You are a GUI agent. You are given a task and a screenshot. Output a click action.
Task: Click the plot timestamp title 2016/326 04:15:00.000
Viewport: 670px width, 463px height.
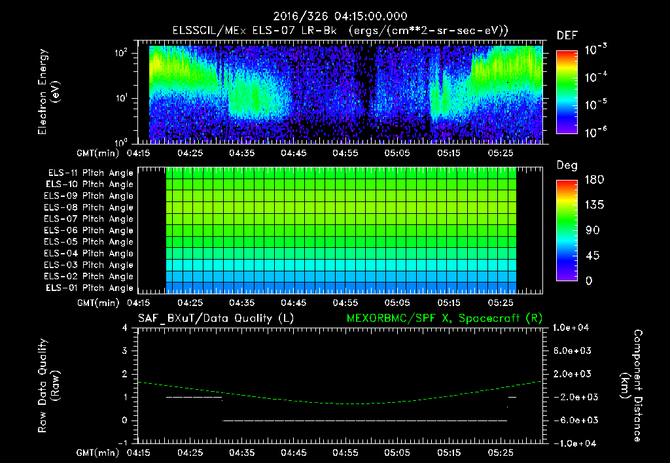coord(340,16)
